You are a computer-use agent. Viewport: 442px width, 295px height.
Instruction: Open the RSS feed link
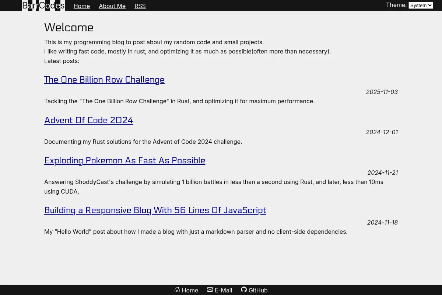tap(140, 6)
